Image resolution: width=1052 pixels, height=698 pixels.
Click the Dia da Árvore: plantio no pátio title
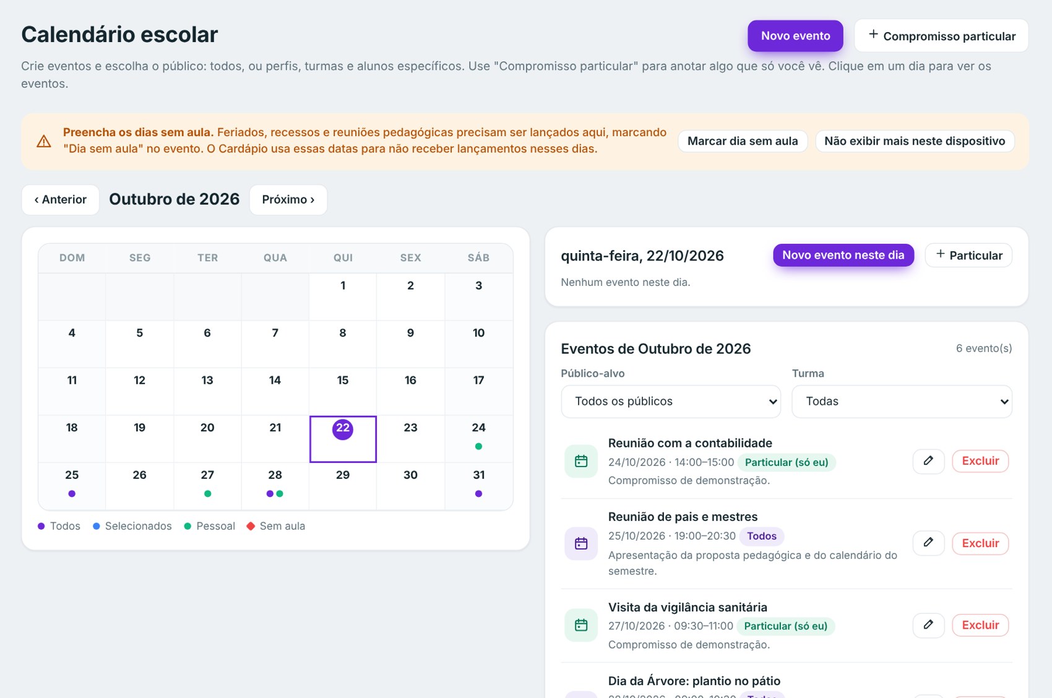694,681
